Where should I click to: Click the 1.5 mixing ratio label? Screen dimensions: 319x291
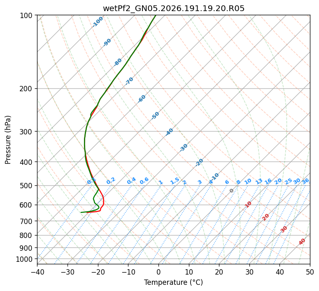coord(175,181)
